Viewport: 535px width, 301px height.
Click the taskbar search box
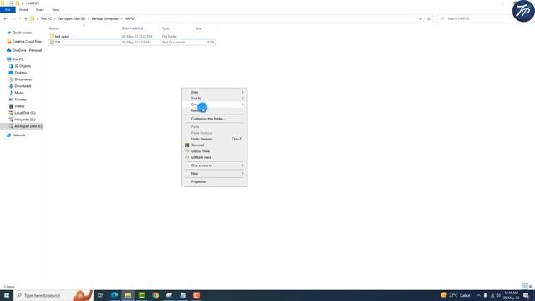53,295
